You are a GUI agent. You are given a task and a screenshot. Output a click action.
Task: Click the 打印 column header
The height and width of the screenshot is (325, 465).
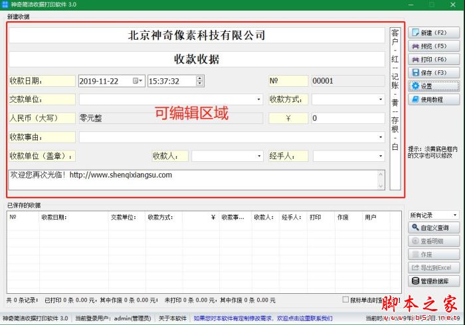point(321,218)
